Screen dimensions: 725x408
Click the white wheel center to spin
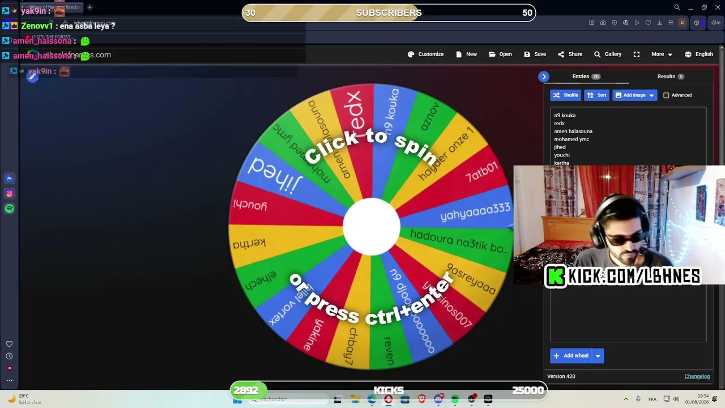pyautogui.click(x=372, y=227)
